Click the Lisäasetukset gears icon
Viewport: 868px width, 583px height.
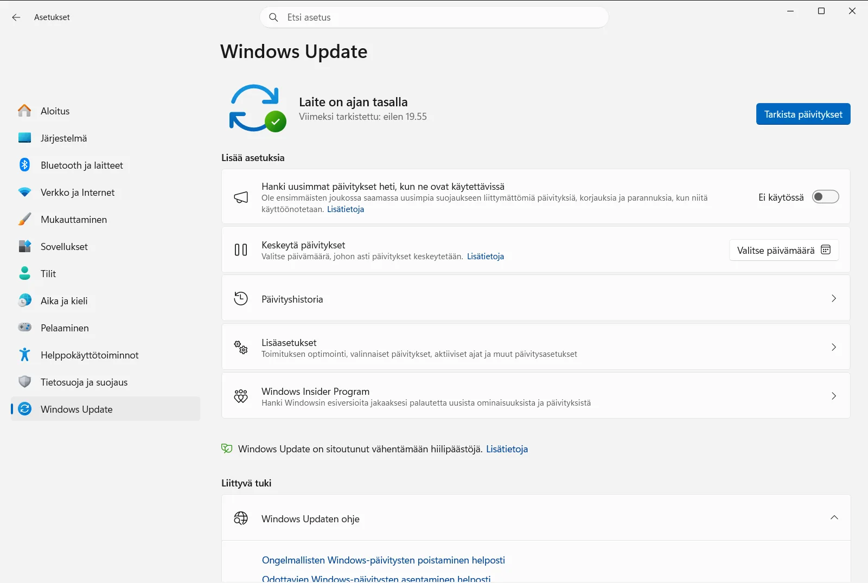click(x=241, y=347)
